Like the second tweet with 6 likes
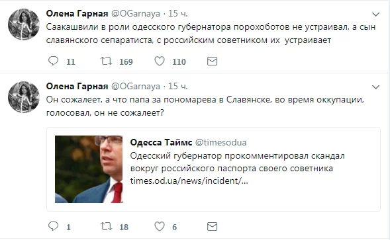 (160, 226)
